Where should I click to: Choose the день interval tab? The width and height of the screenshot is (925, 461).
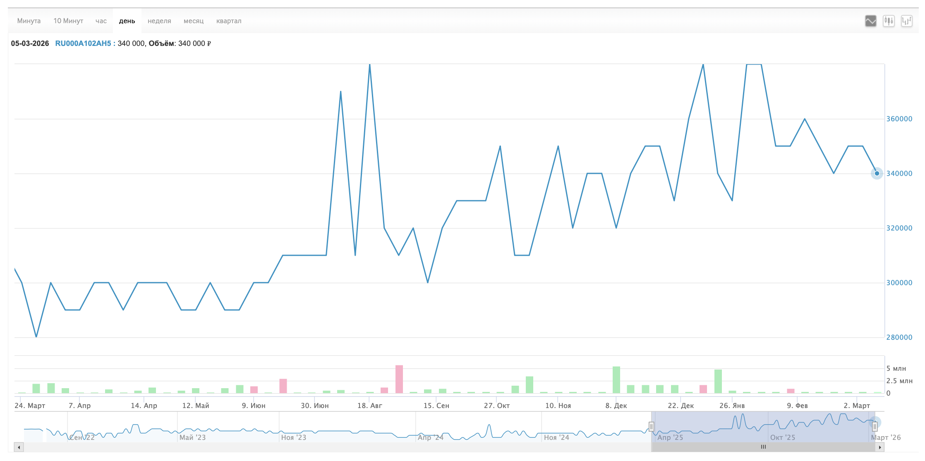(x=127, y=21)
